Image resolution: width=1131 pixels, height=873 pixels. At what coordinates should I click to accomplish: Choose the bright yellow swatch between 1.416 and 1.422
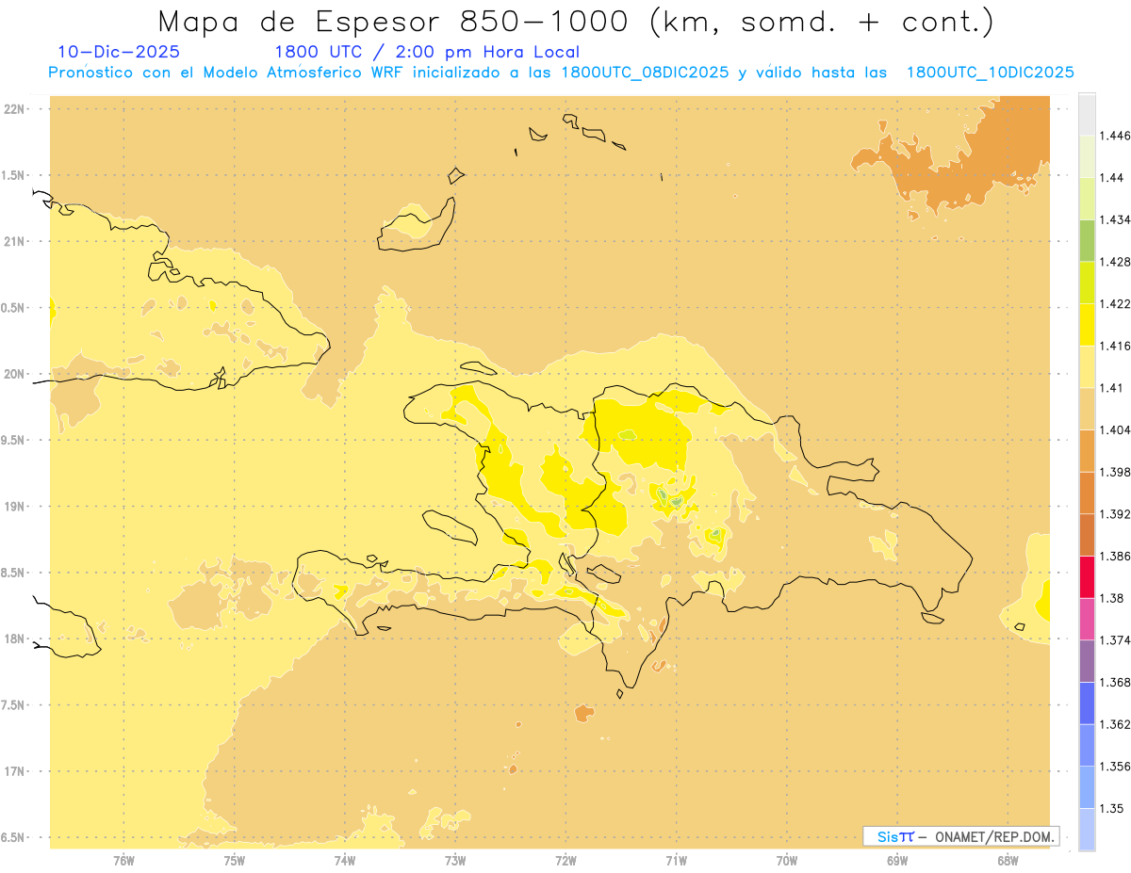(x=1087, y=325)
